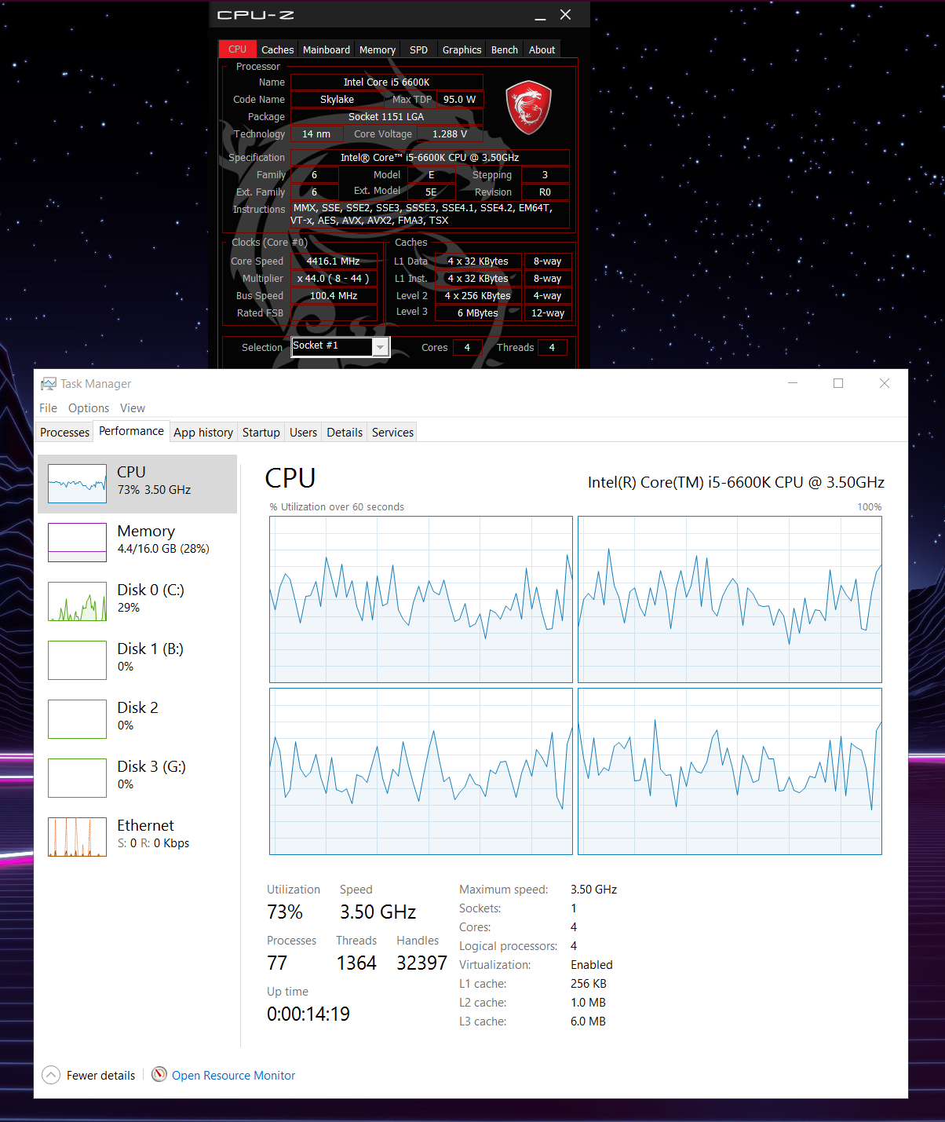The image size is (945, 1122).
Task: Switch to the Bench tab in CPU-Z
Action: click(504, 49)
